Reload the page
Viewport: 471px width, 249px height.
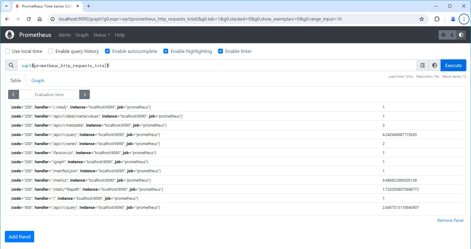[29, 19]
